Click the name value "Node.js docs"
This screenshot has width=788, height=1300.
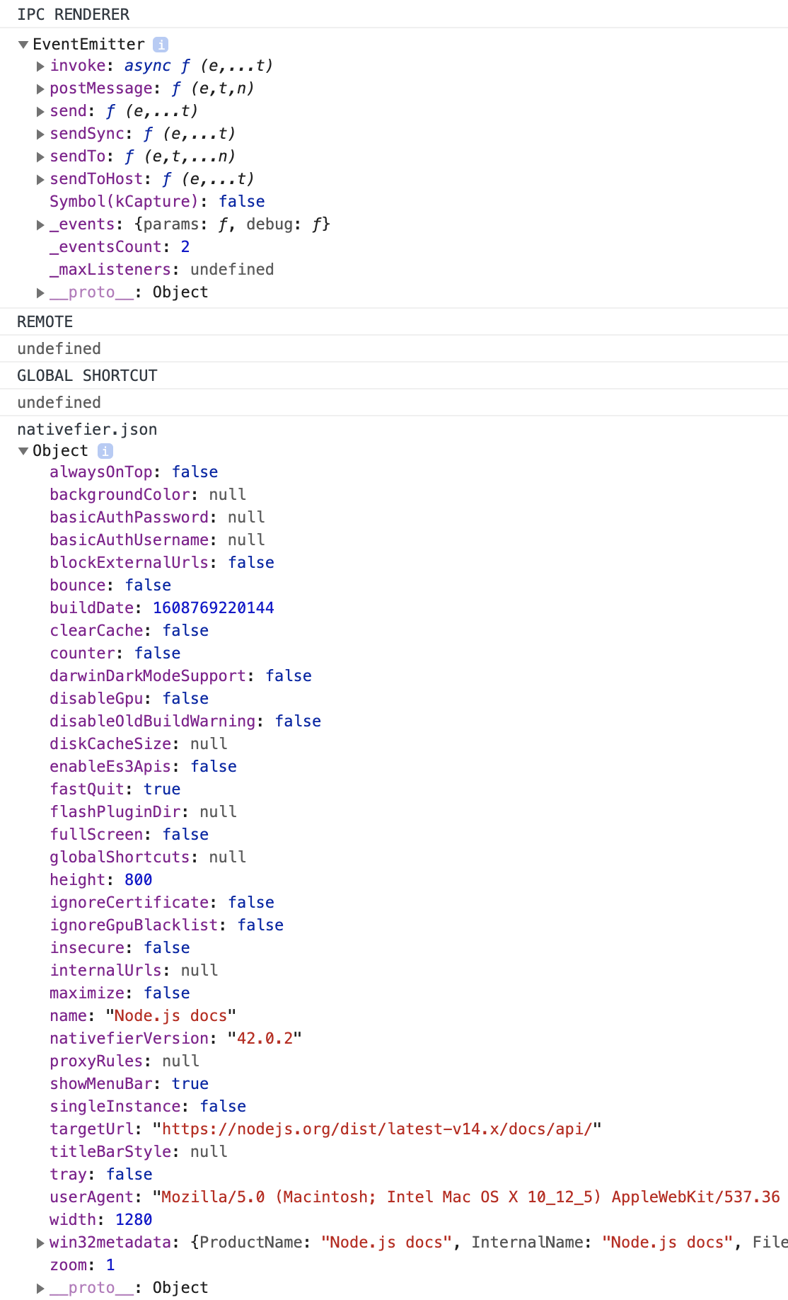point(171,1015)
